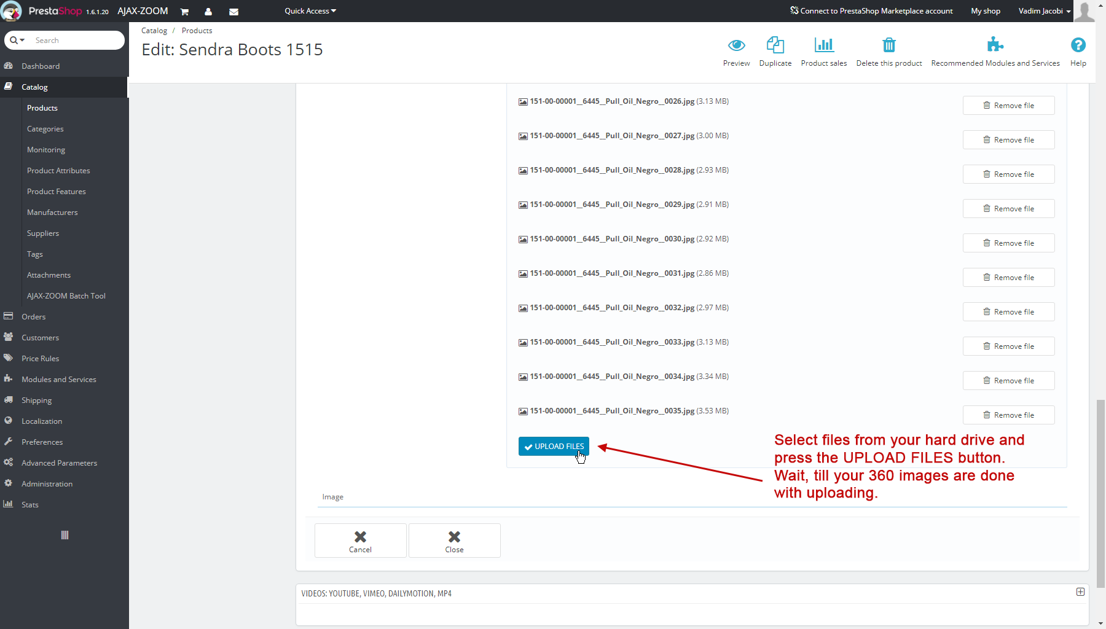
Task: Open Stats in sidebar
Action: point(65,504)
